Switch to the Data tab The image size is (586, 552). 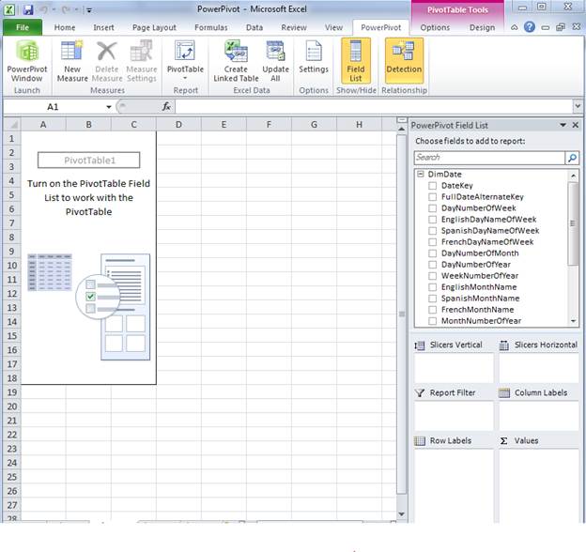[254, 27]
